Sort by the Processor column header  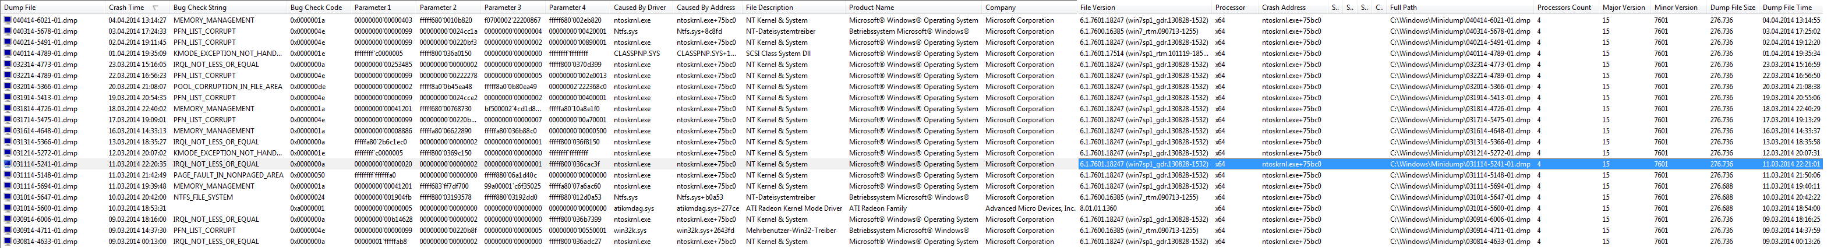(x=1235, y=7)
